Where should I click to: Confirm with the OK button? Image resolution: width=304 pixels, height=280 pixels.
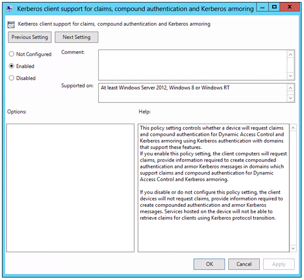pyautogui.click(x=209, y=264)
